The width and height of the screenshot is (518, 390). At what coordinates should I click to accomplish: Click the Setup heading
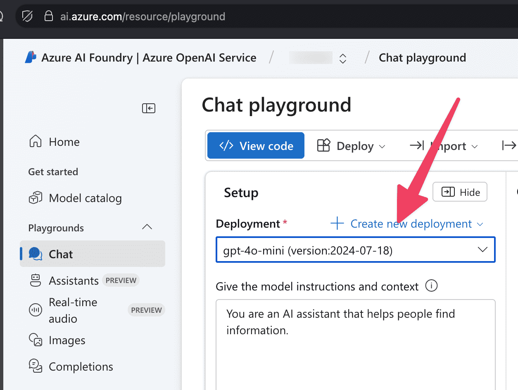(x=241, y=193)
